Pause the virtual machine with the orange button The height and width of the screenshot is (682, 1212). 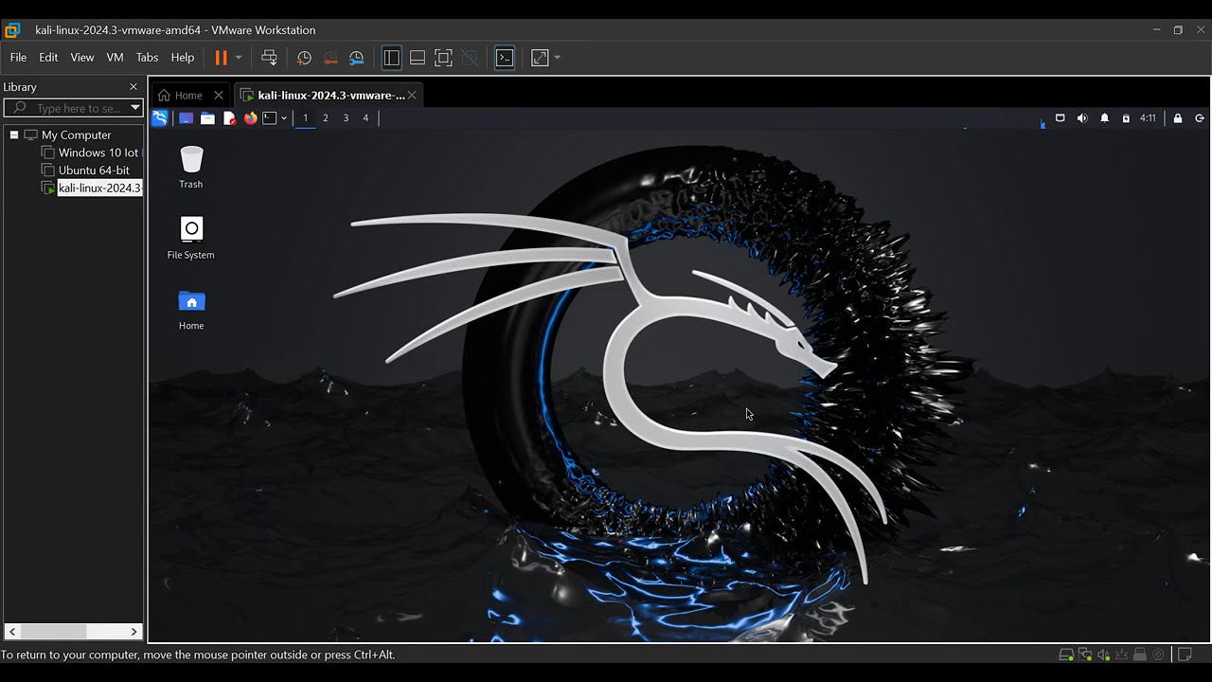click(221, 58)
